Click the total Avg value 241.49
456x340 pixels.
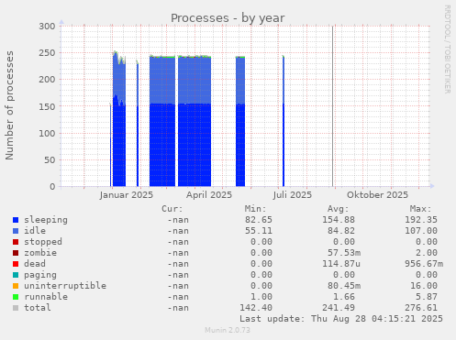pyautogui.click(x=339, y=308)
